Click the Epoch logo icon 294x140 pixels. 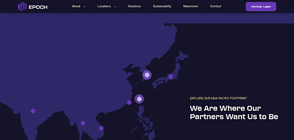[22, 7]
